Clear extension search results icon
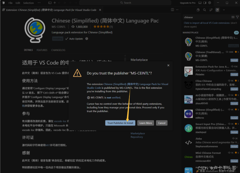The height and width of the screenshot is (173, 240). [233, 17]
